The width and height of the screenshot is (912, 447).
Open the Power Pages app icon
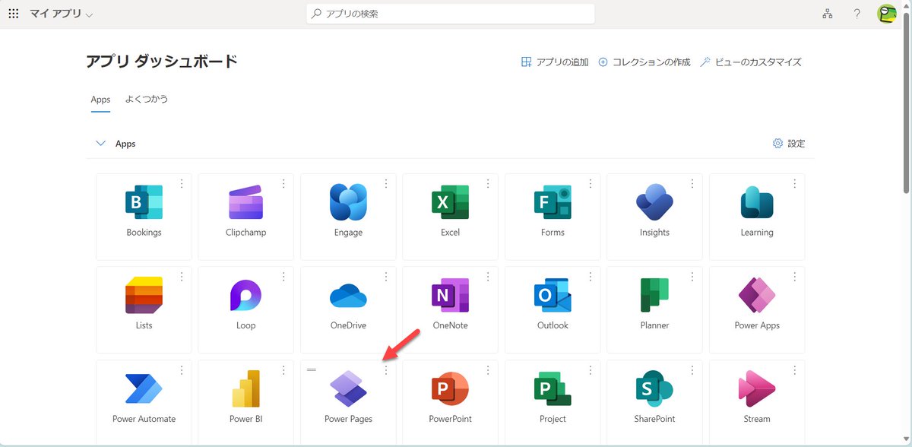pos(348,388)
